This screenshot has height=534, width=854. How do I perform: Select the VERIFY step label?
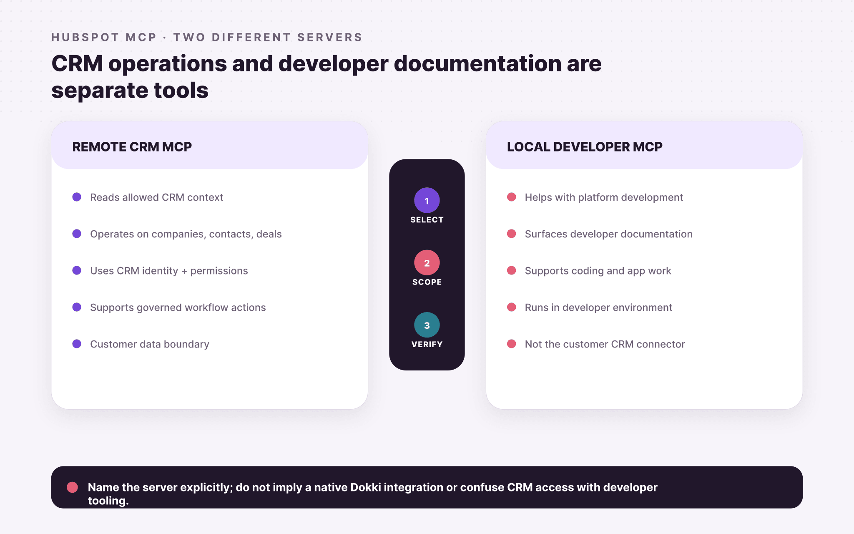[x=427, y=344]
